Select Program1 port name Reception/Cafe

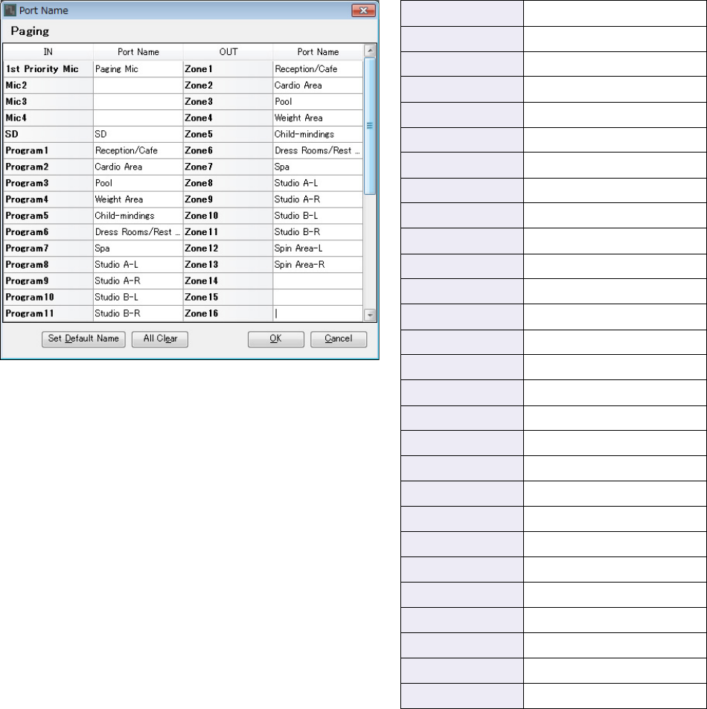point(138,150)
